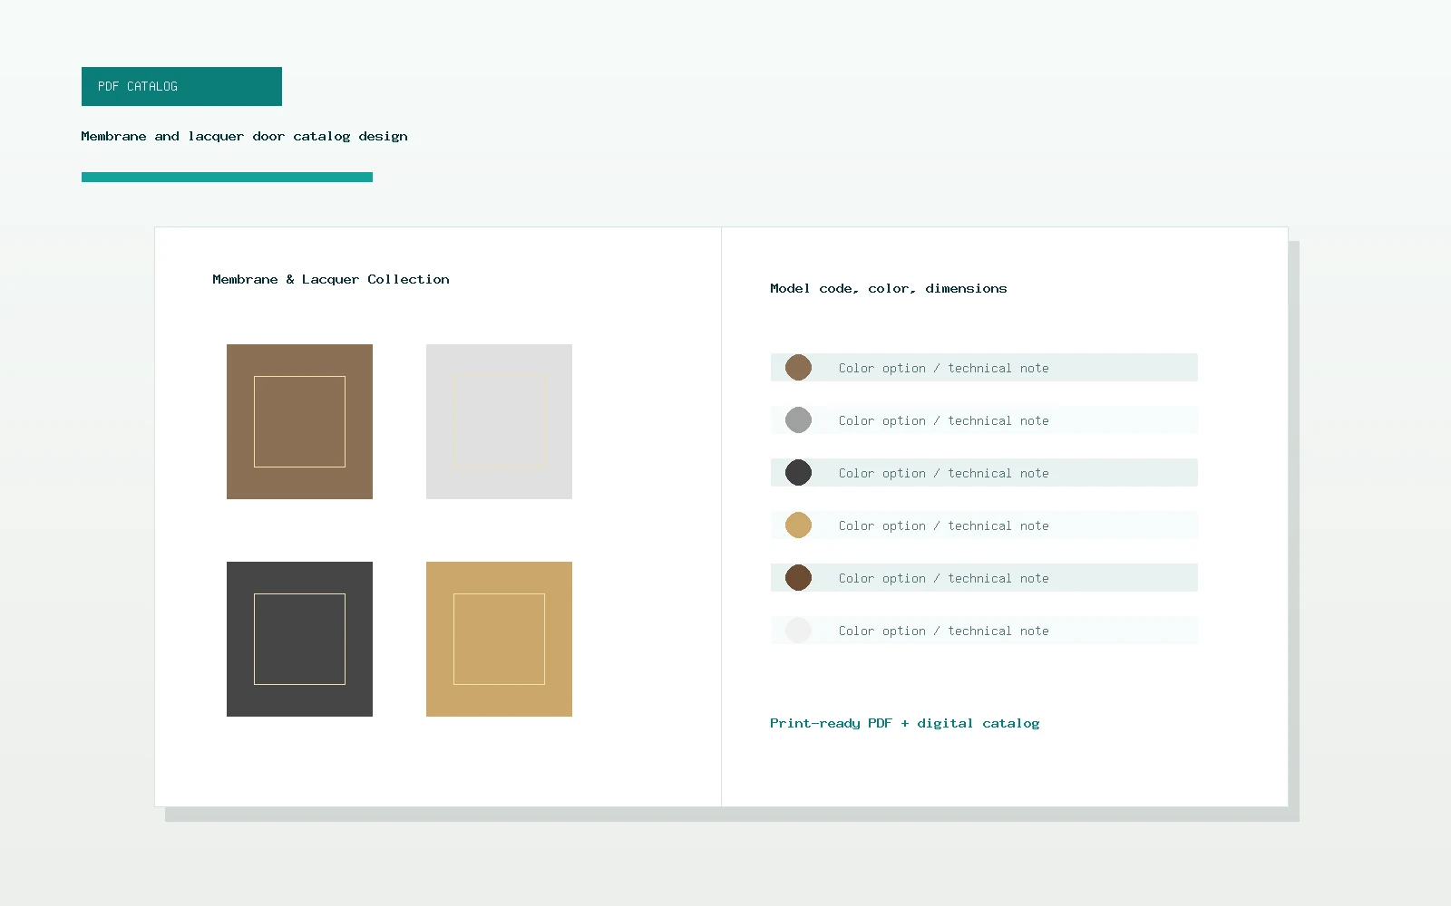Click the note text beside the brown swatch
Viewport: 1451px width, 906px height.
[x=943, y=368]
